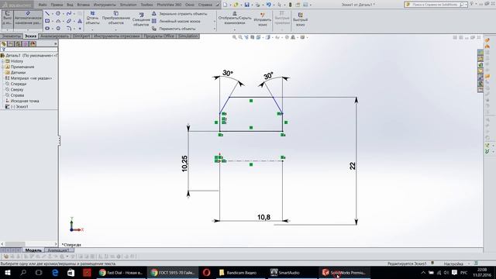Select the Line sketch tool
Image resolution: width=496 pixels, height=279 pixels.
click(x=47, y=14)
